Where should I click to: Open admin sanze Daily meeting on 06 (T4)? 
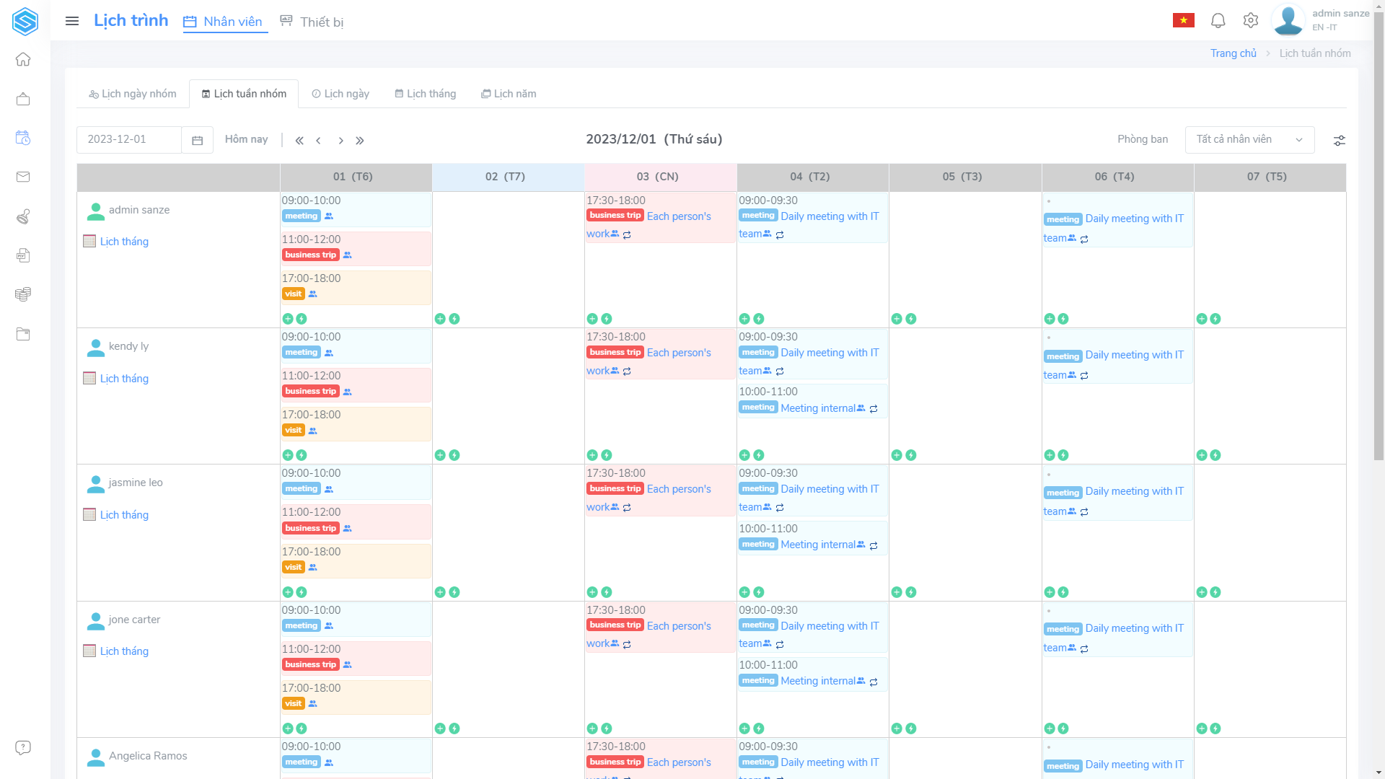[1117, 220]
